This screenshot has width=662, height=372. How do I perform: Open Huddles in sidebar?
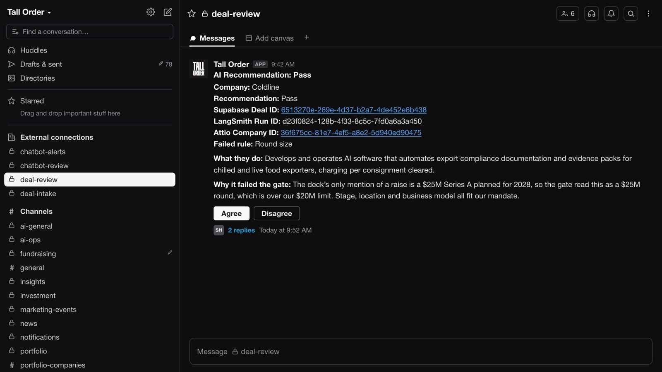tap(90, 50)
